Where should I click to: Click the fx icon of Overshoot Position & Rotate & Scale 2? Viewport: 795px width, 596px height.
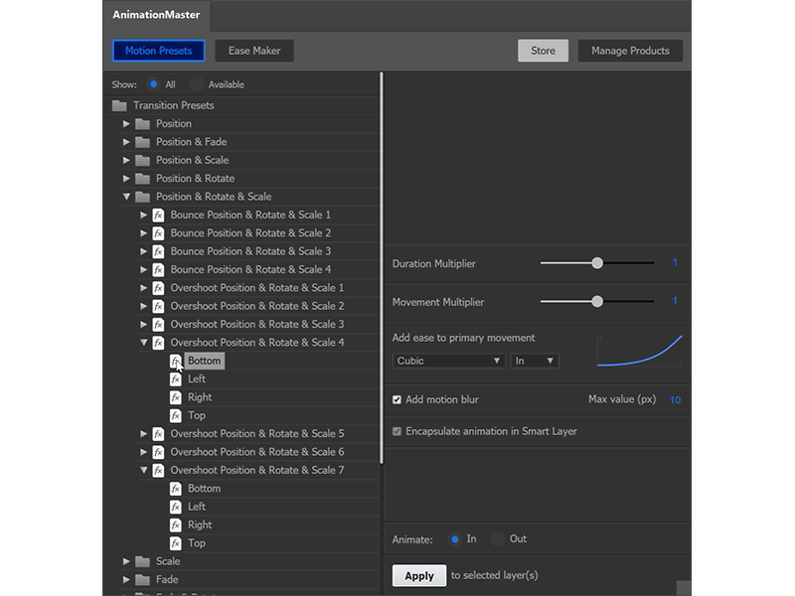click(x=159, y=306)
